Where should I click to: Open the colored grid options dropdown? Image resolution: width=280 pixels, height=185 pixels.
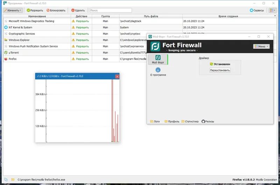273,10
